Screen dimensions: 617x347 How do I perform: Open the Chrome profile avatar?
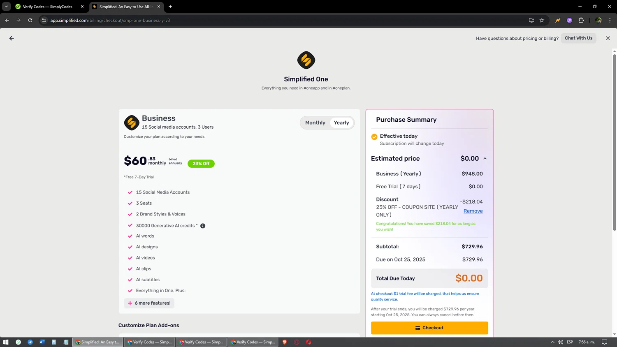point(598,20)
